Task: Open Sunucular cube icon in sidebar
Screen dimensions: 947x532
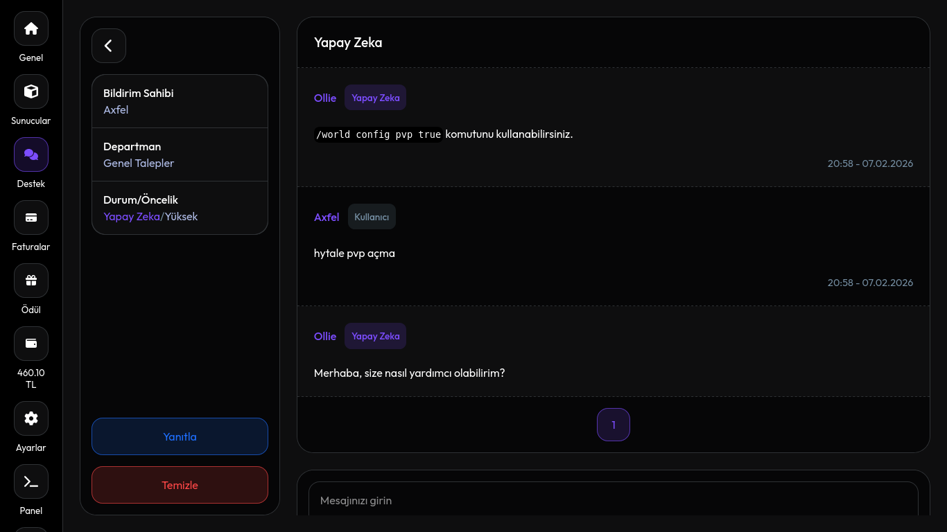Action: pos(31,91)
